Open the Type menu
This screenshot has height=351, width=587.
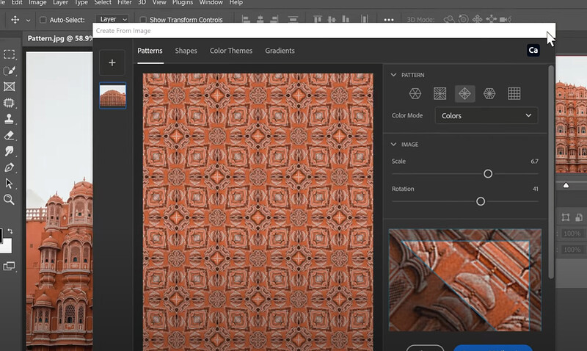point(81,2)
